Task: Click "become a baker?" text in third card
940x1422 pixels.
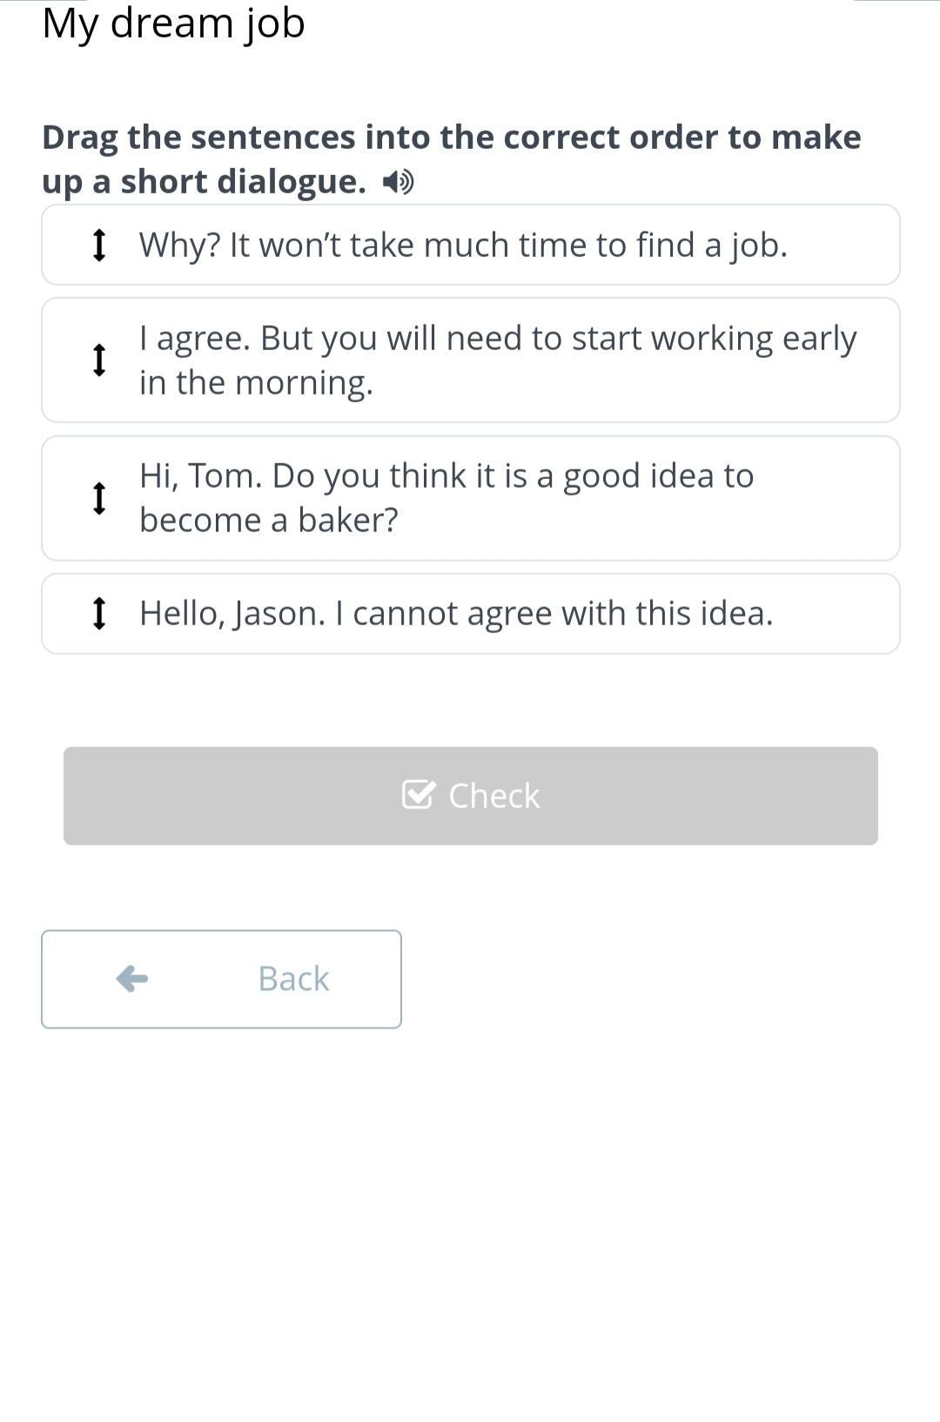Action: [x=268, y=520]
